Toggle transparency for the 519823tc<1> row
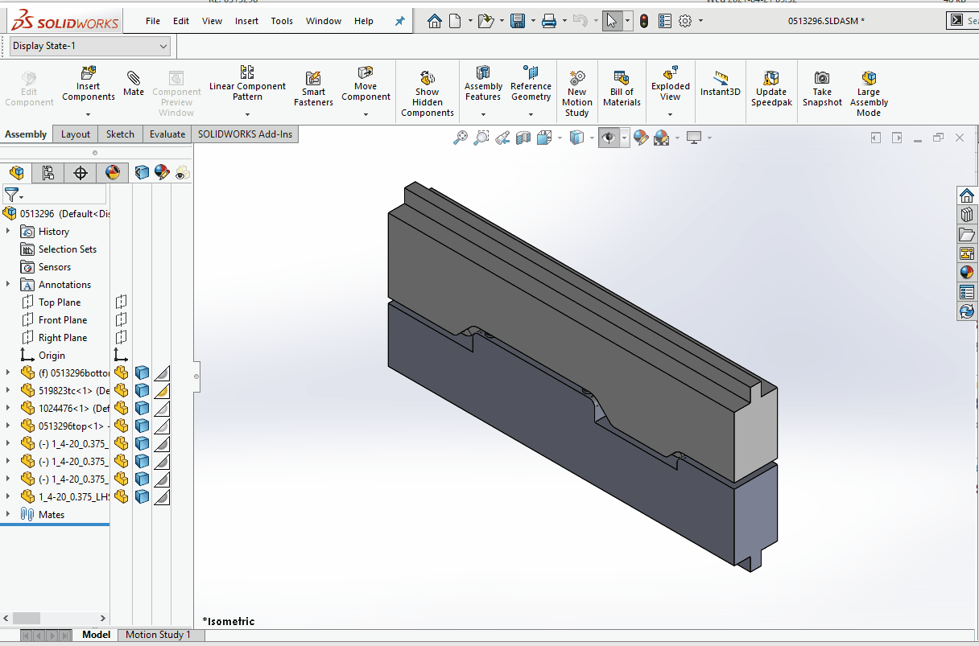Screen dimensions: 979x646 [162, 390]
